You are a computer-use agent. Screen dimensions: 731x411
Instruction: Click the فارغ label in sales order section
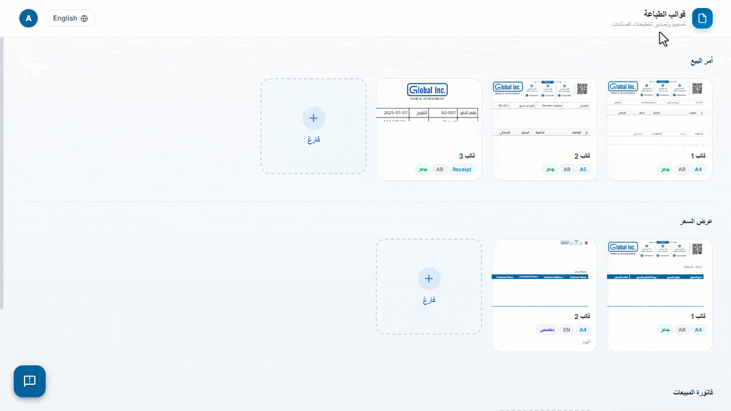tap(314, 139)
